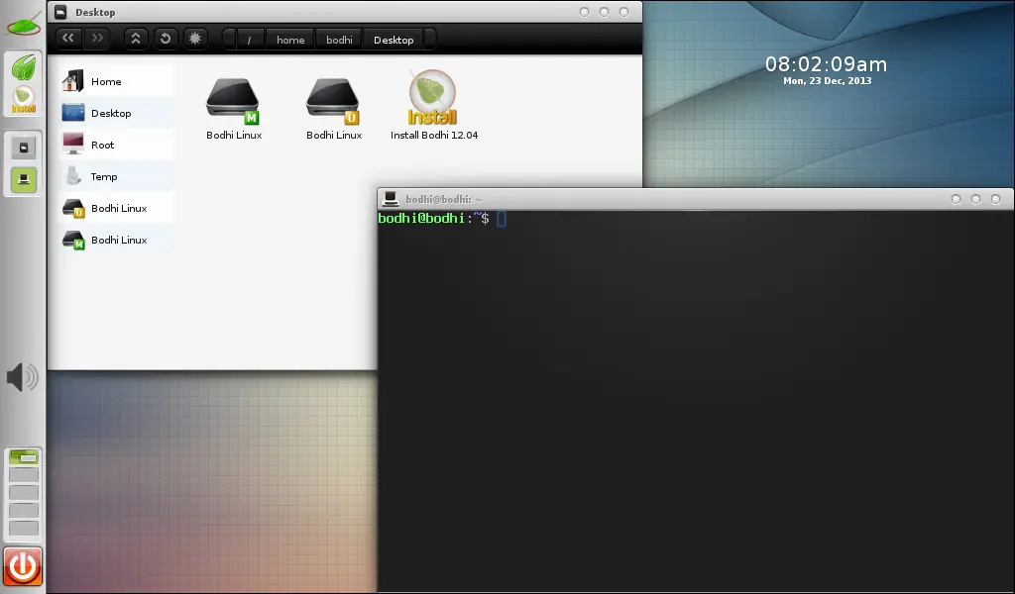The width and height of the screenshot is (1015, 594).
Task: Open Home in the sidebar
Action: click(x=116, y=81)
